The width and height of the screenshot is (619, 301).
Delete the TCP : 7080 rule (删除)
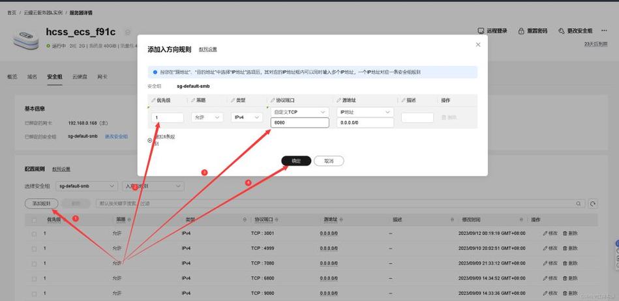coord(570,263)
